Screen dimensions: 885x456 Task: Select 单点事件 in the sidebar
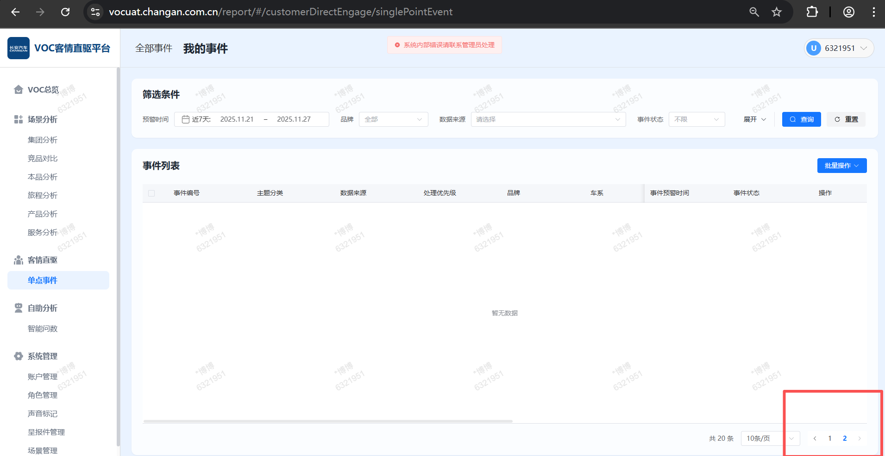point(43,280)
